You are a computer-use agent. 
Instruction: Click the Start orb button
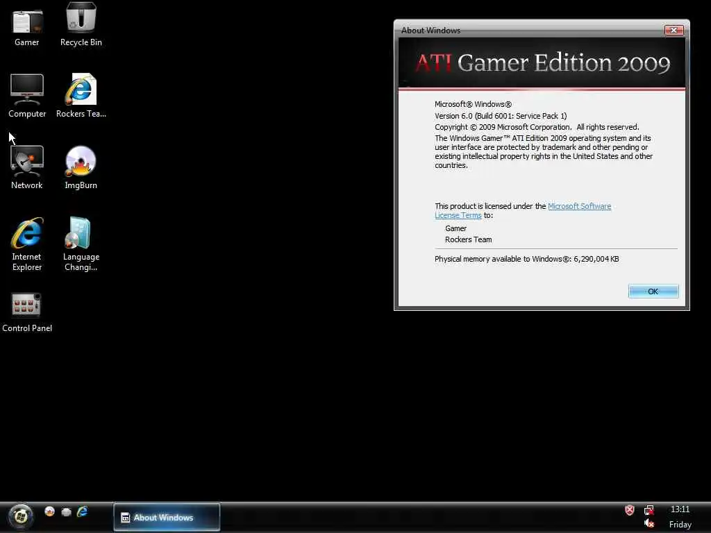[20, 516]
